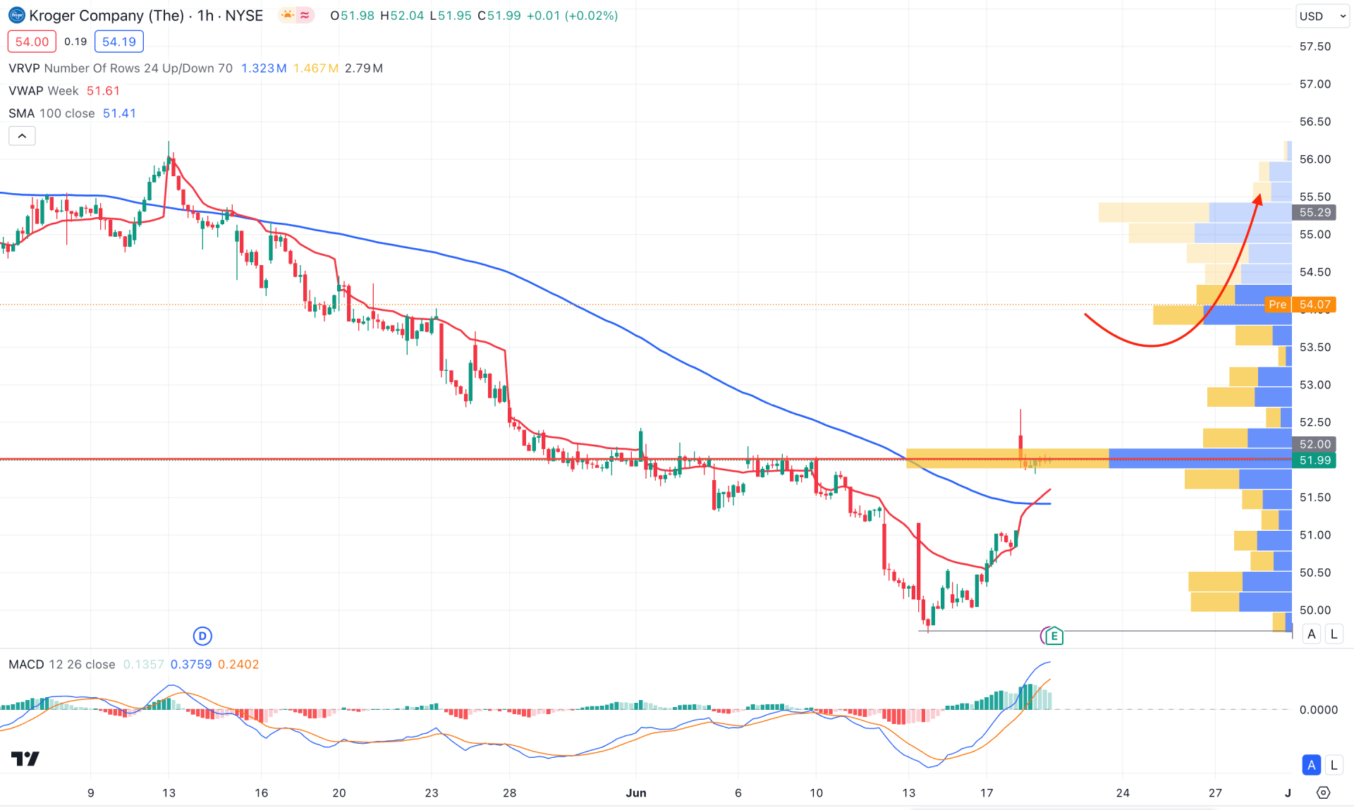
Task: Click the Jun date on time axis
Action: [636, 792]
